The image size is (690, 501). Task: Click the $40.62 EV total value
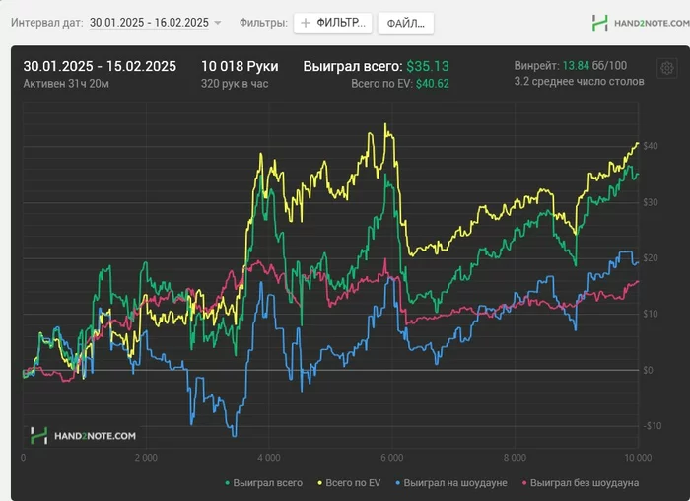(x=433, y=84)
